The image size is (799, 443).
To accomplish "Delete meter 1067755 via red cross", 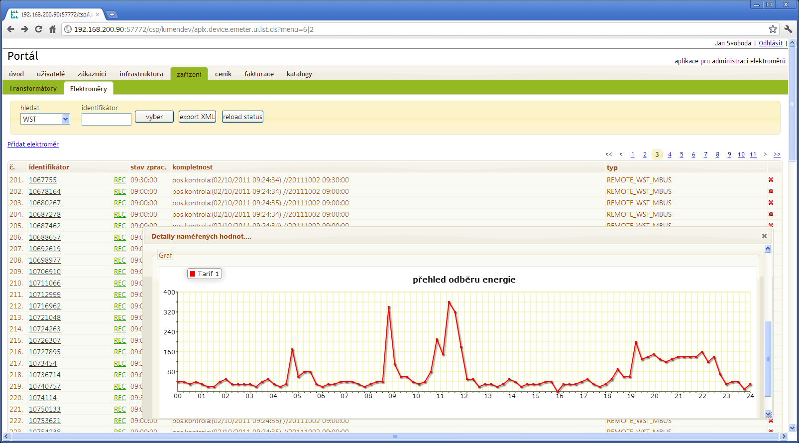I will point(771,180).
